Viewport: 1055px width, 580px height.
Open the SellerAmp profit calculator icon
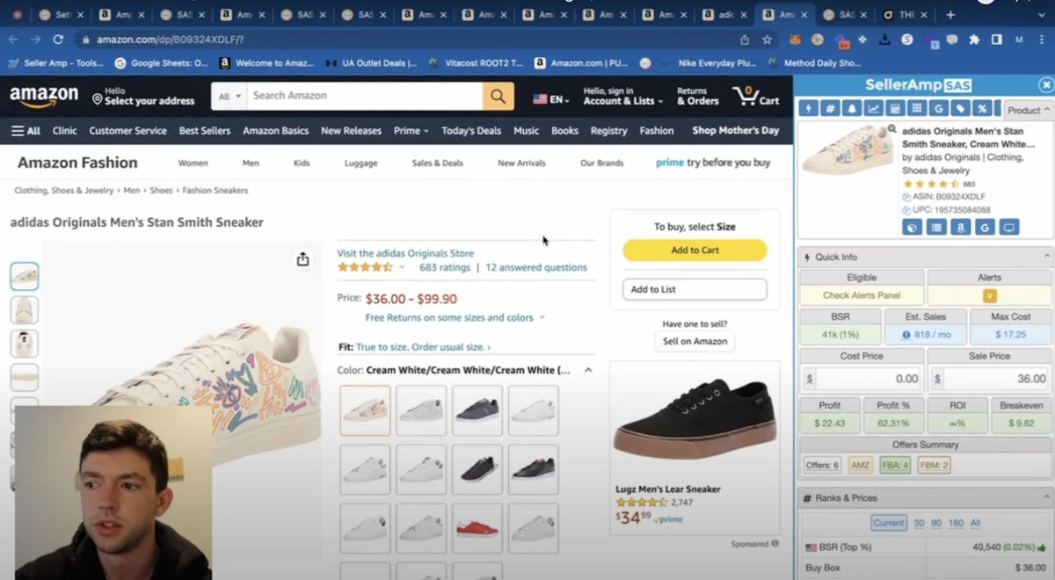click(893, 108)
